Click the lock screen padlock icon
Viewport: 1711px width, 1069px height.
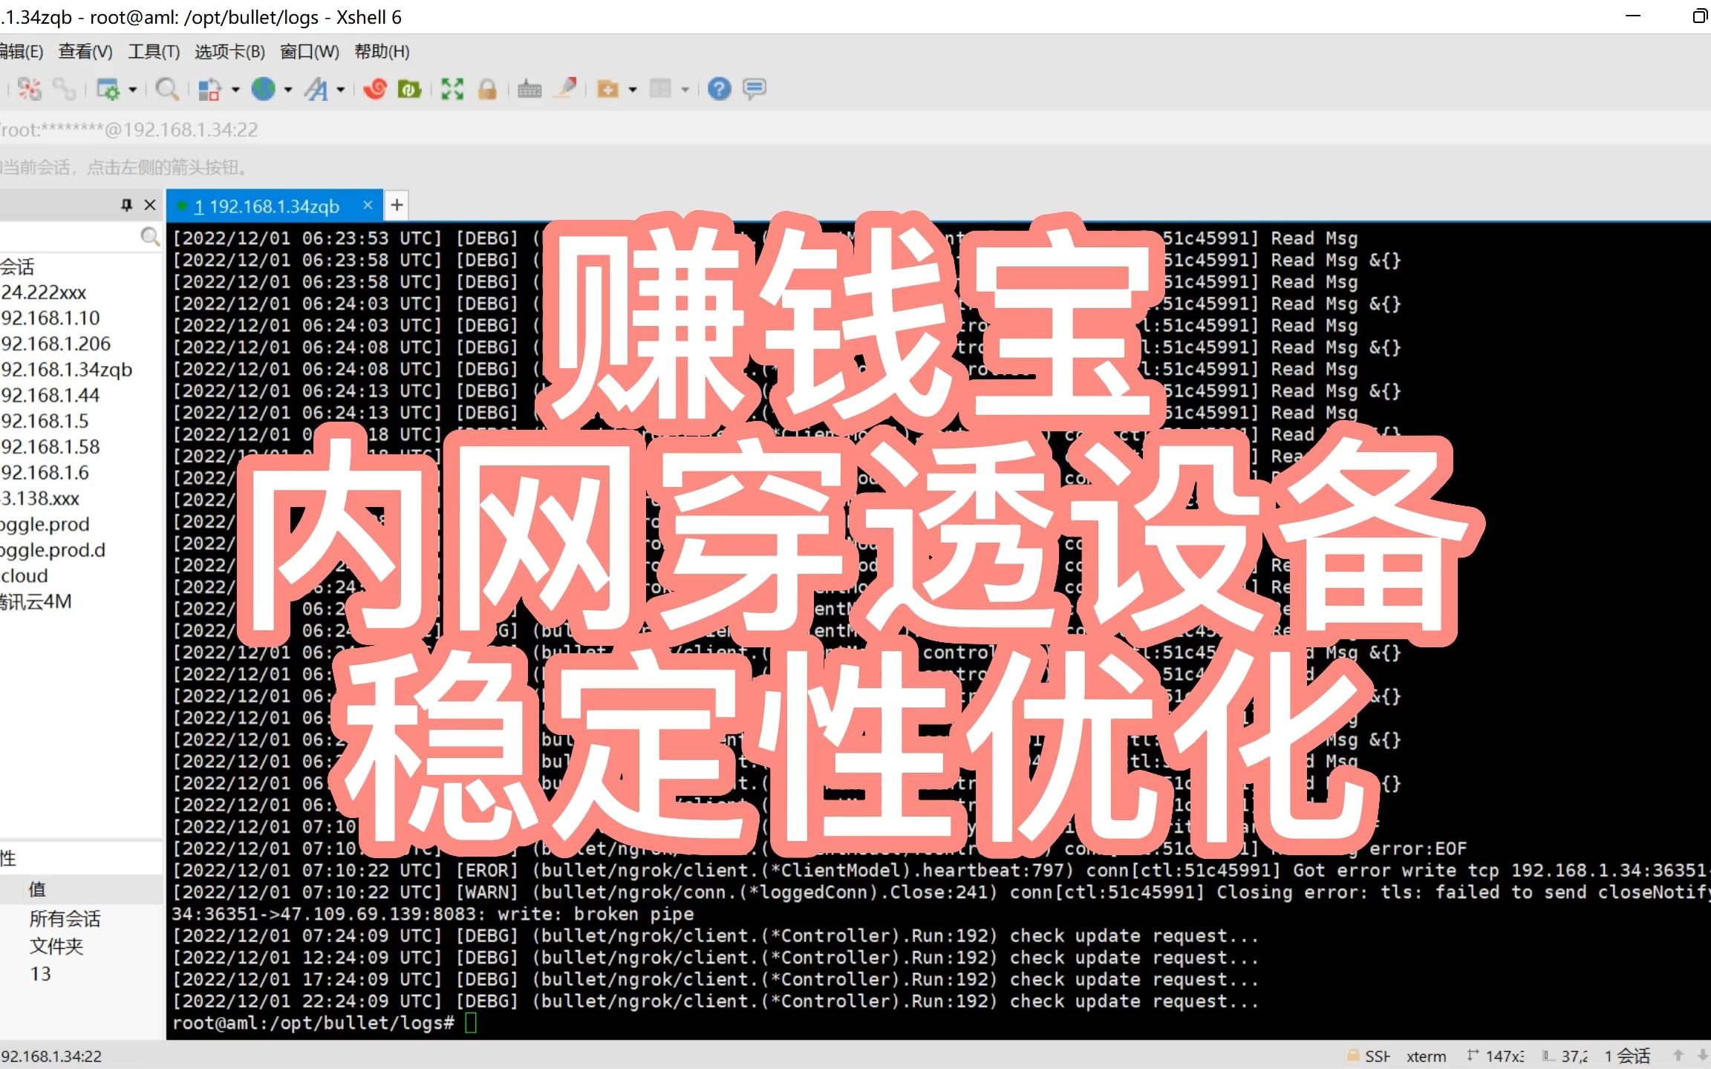487,90
